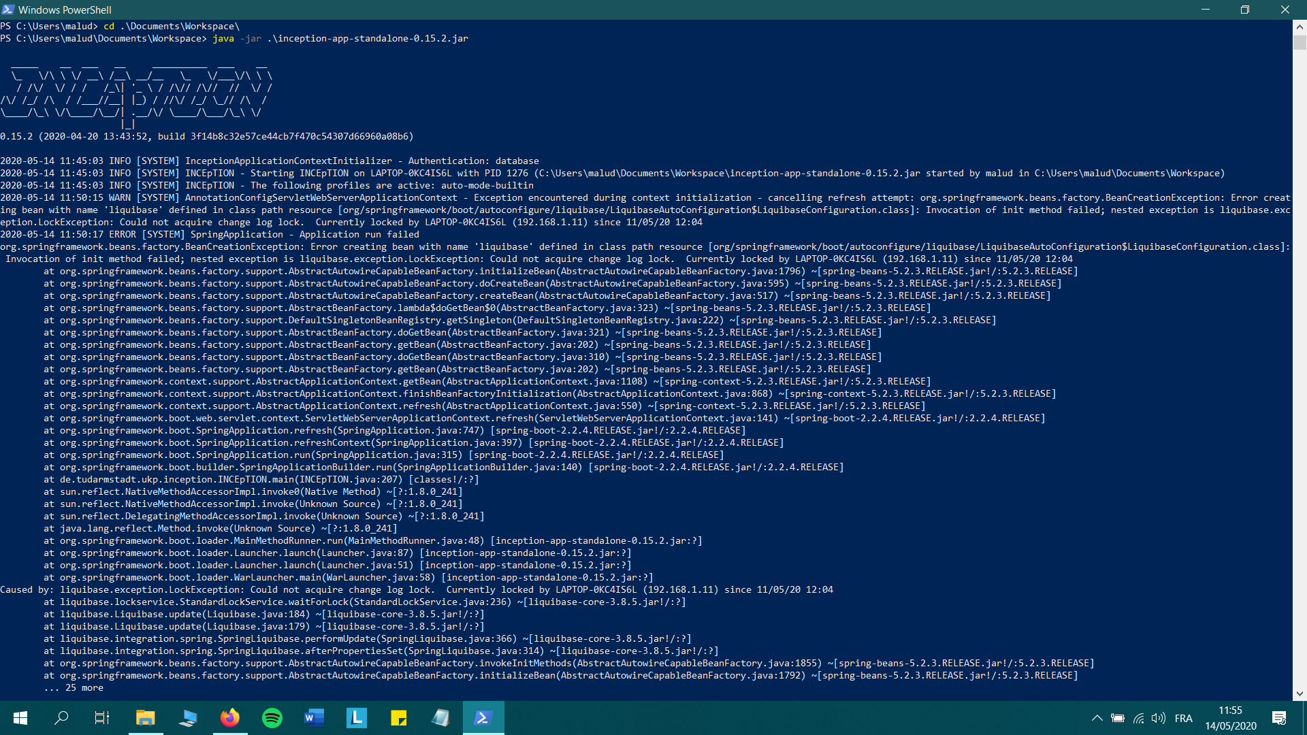
Task: Open Sticky Notes from the taskbar
Action: pos(398,718)
